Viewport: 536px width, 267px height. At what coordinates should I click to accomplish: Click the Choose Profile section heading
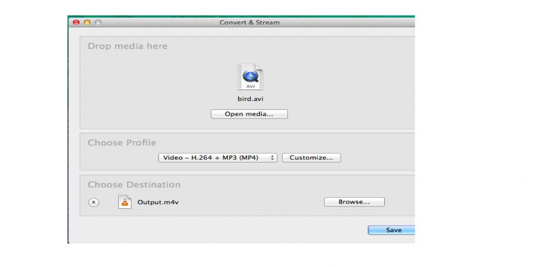pyautogui.click(x=121, y=143)
